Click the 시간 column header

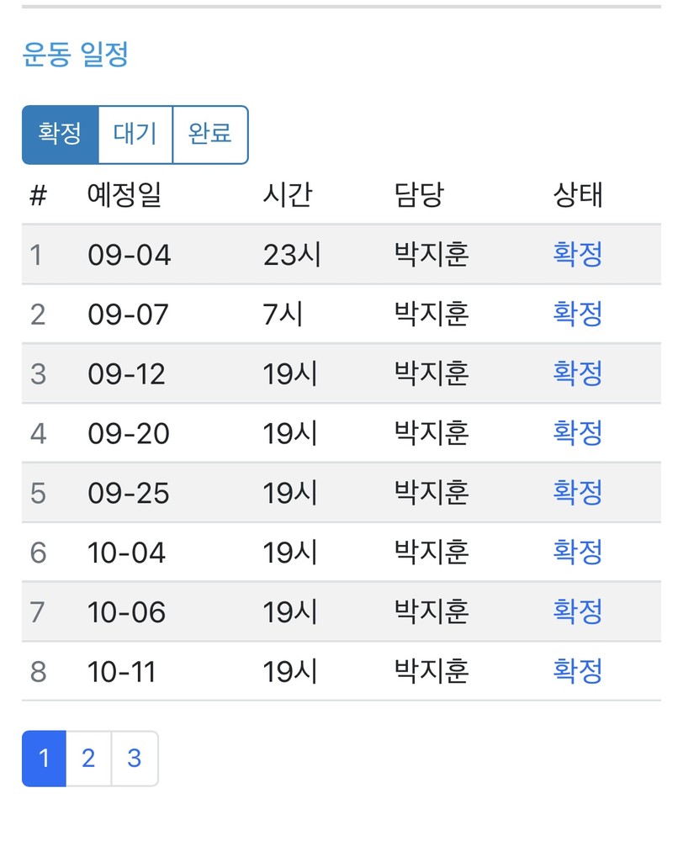pyautogui.click(x=288, y=195)
